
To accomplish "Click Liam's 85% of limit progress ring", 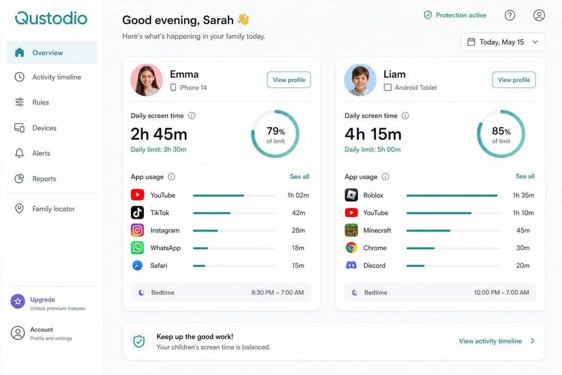I will [501, 134].
